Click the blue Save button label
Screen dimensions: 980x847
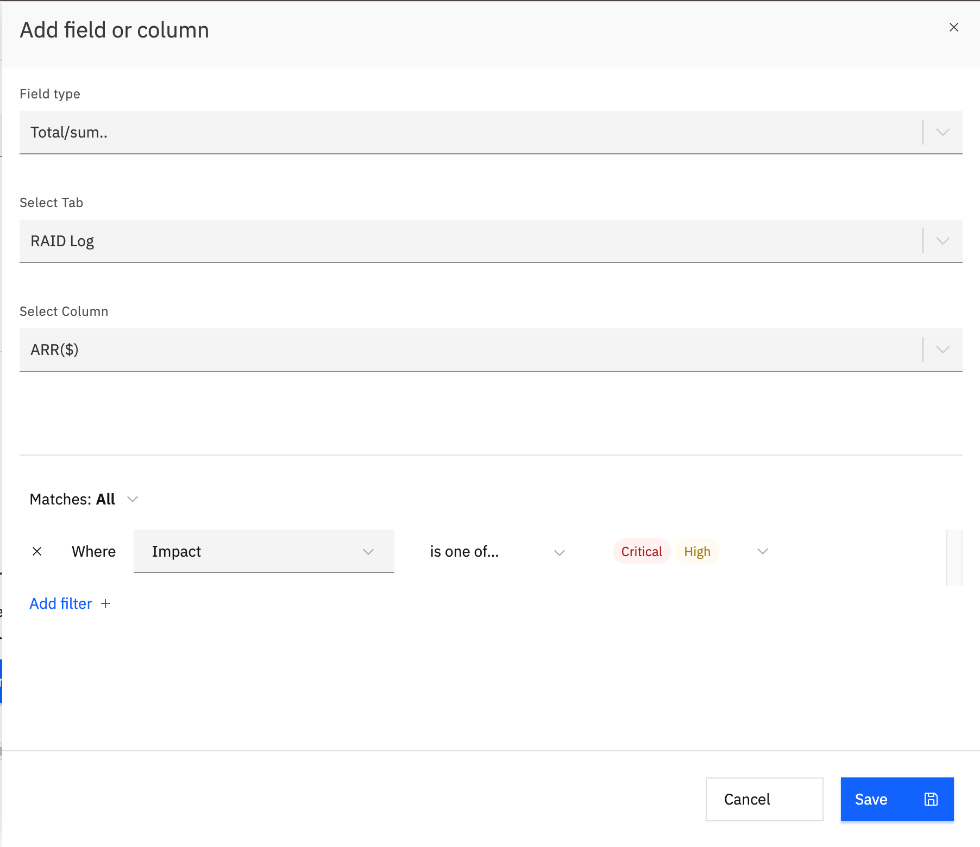[871, 799]
